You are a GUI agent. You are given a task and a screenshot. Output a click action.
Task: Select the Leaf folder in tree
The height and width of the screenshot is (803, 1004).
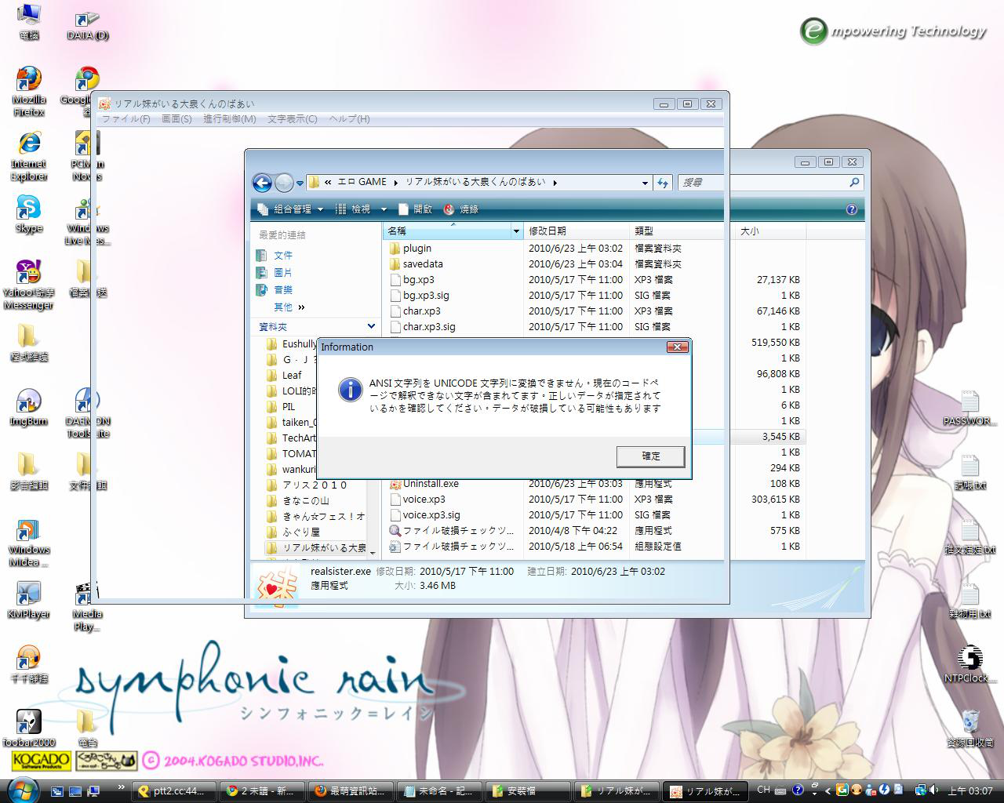(x=292, y=375)
